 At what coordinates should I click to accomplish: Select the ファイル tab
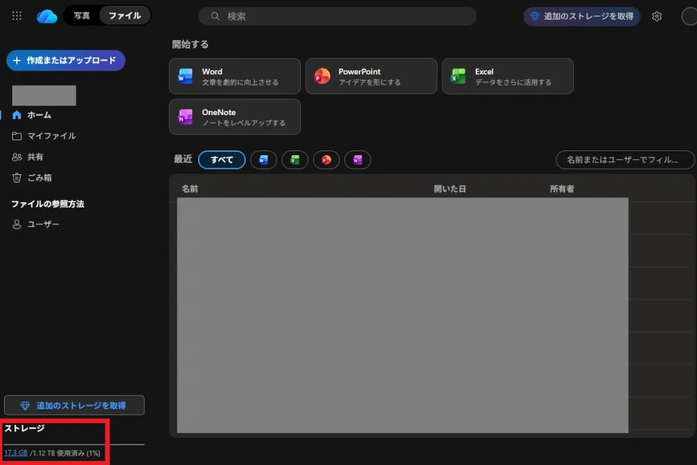click(x=125, y=16)
